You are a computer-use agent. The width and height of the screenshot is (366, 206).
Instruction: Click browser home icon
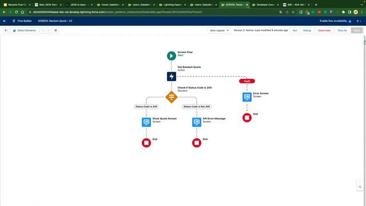22,12
